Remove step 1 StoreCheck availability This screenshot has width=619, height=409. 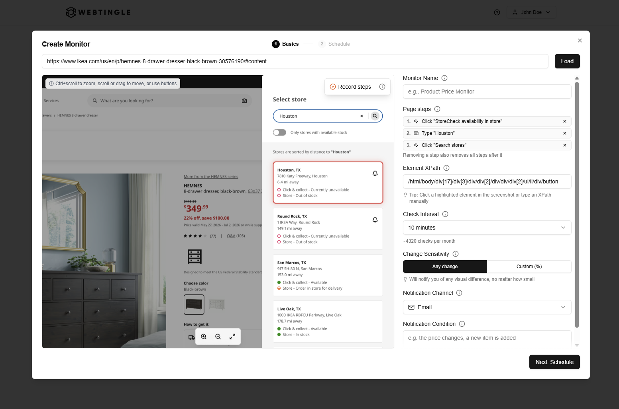point(564,121)
